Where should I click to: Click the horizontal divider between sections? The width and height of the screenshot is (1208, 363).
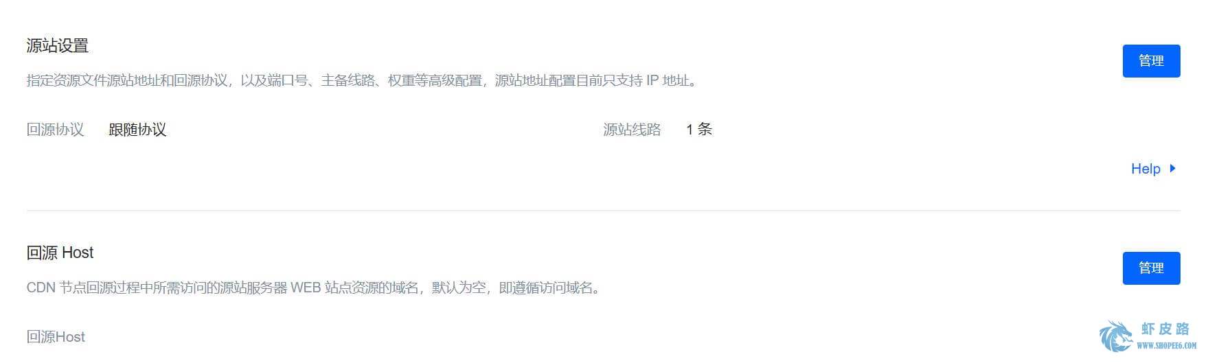(603, 211)
